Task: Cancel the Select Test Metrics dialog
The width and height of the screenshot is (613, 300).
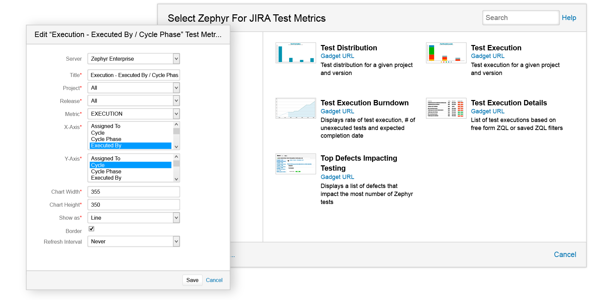Action: pos(565,255)
